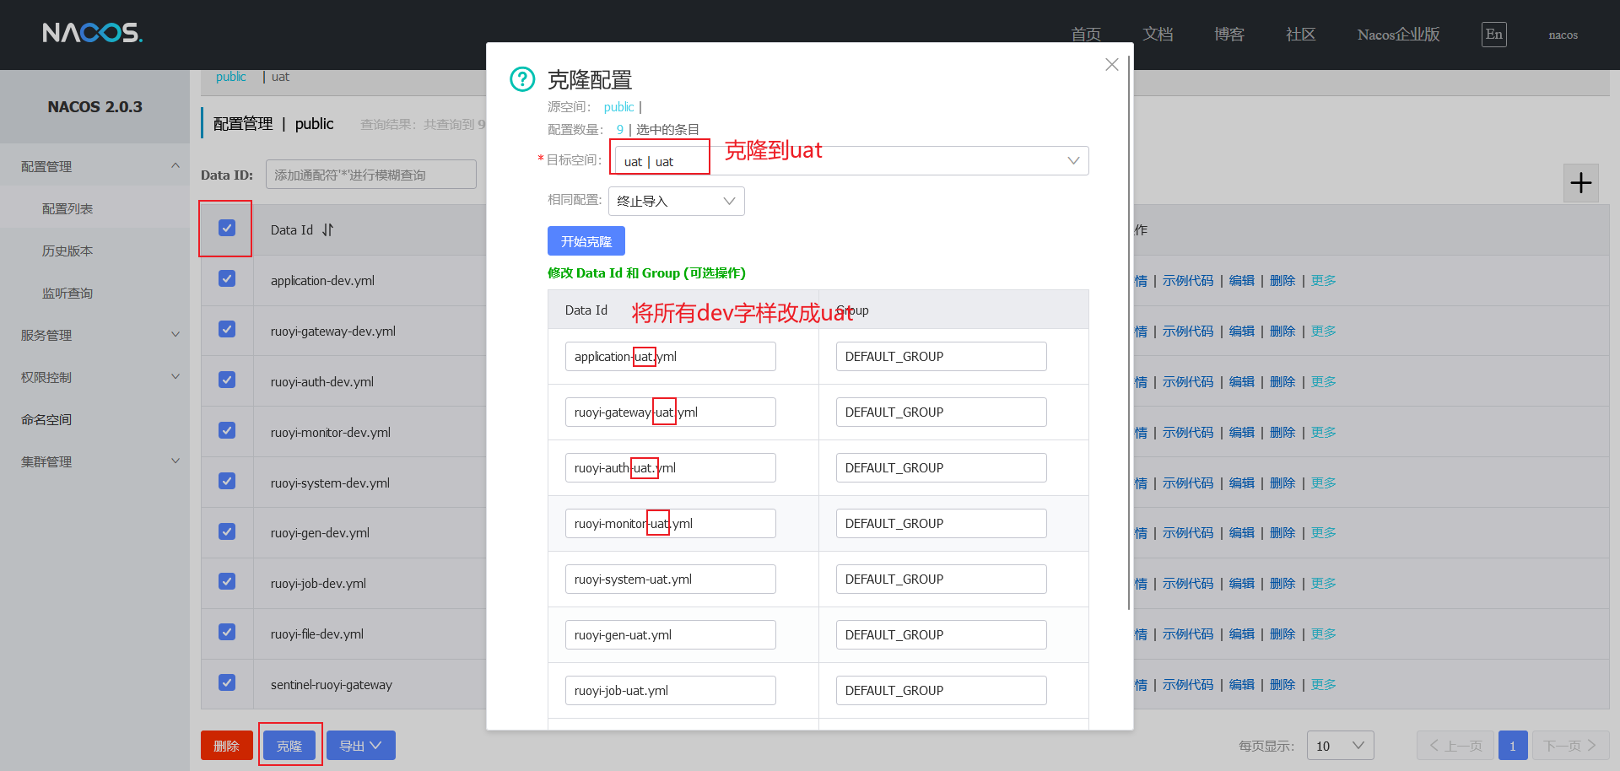This screenshot has width=1620, height=771.
Task: Click the 上一页 previous page button
Action: point(1455,746)
